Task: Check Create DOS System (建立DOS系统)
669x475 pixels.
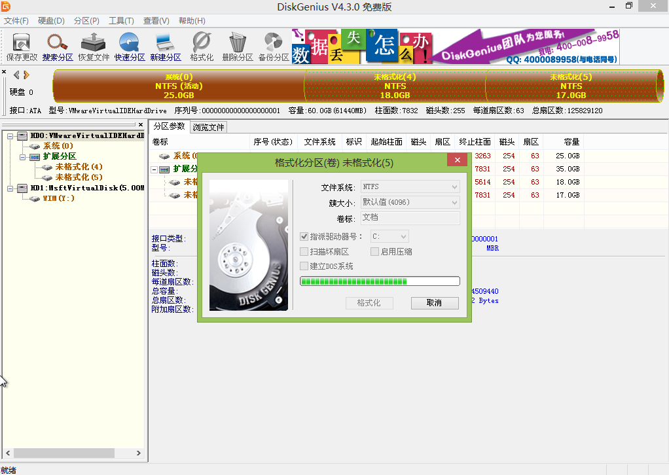Action: 304,266
